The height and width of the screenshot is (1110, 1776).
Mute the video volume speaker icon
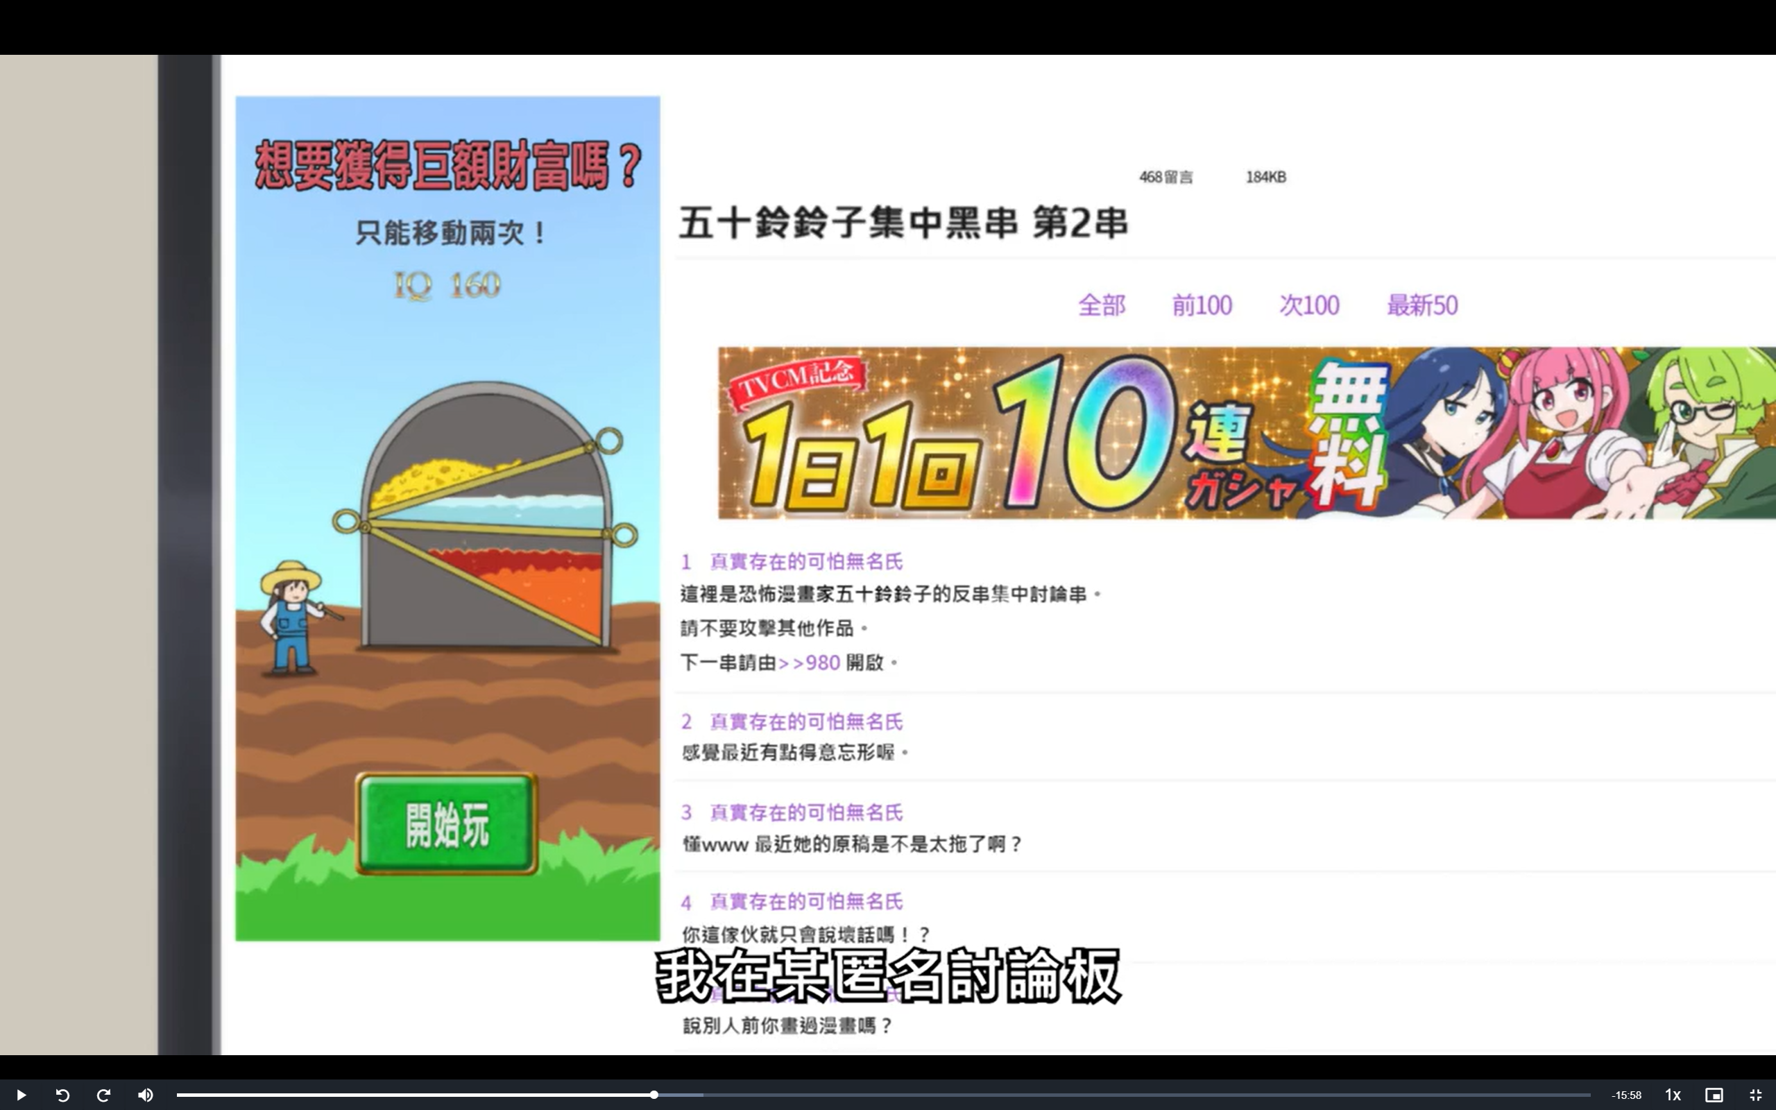pos(145,1095)
